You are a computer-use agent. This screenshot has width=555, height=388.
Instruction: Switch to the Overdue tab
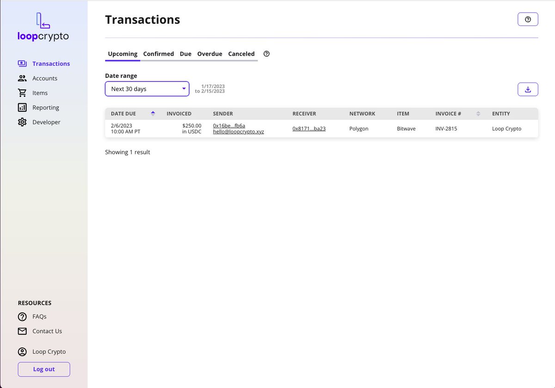coord(210,54)
